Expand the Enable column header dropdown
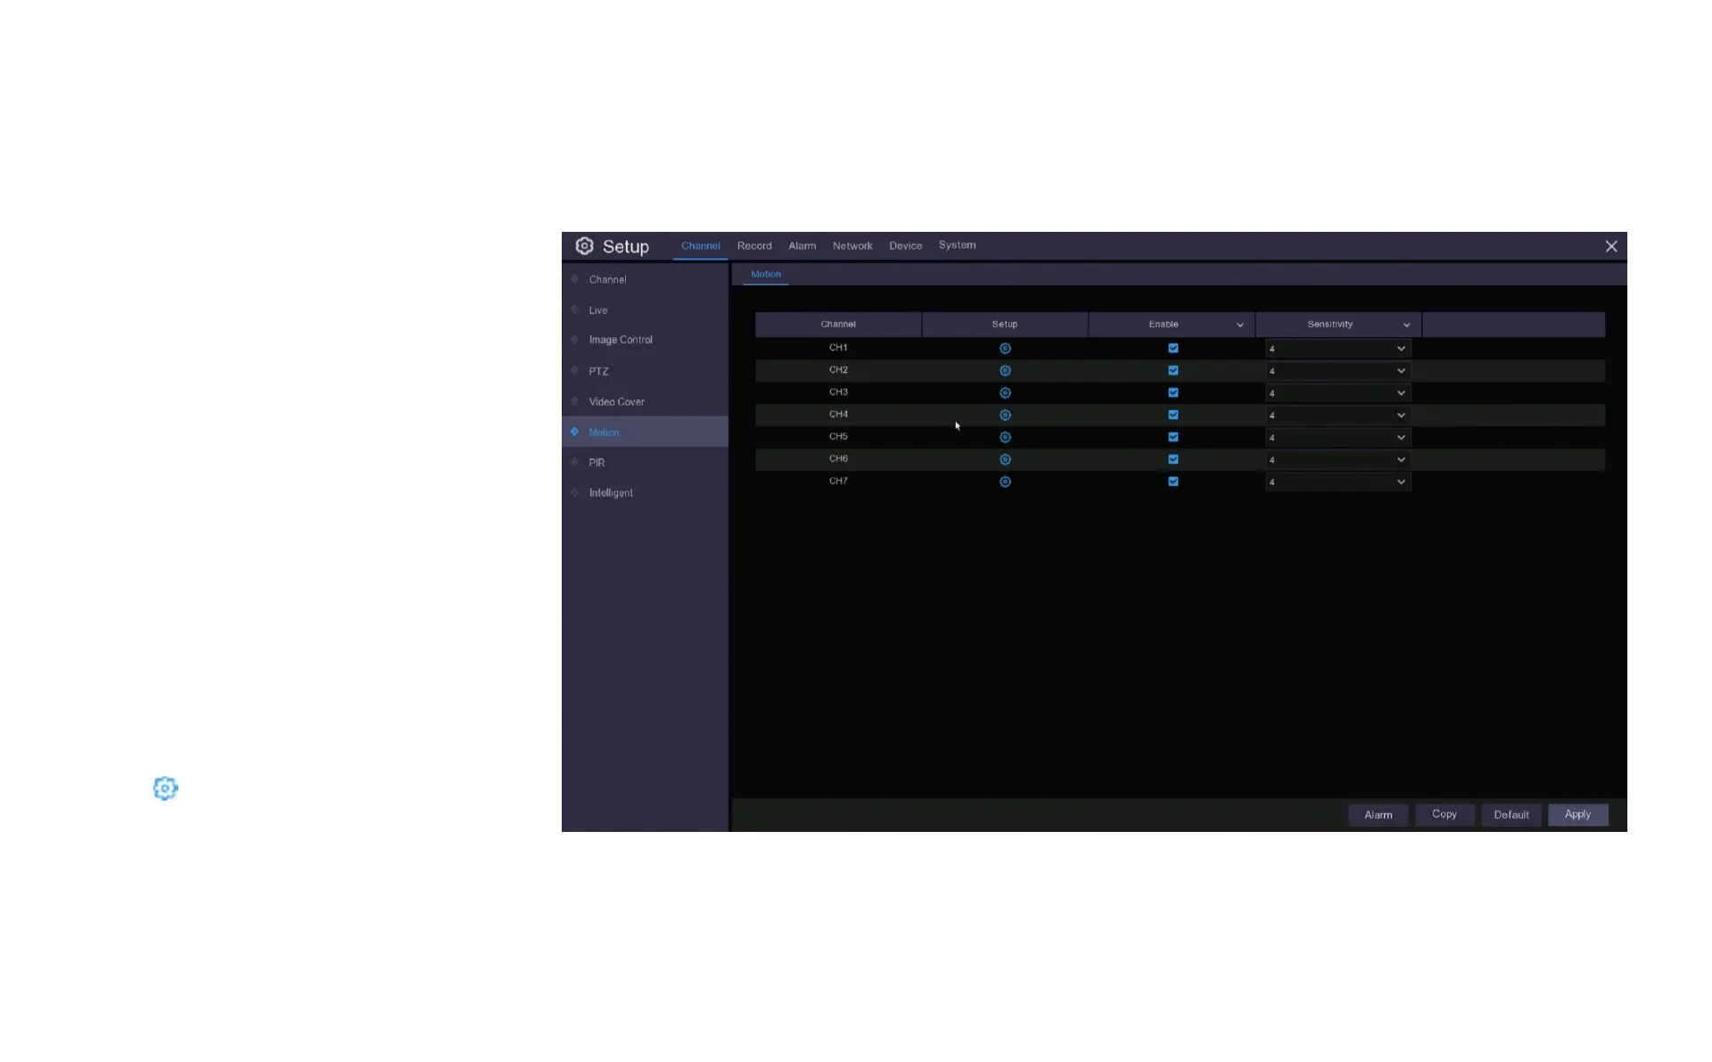The image size is (1712, 1062). (1239, 325)
